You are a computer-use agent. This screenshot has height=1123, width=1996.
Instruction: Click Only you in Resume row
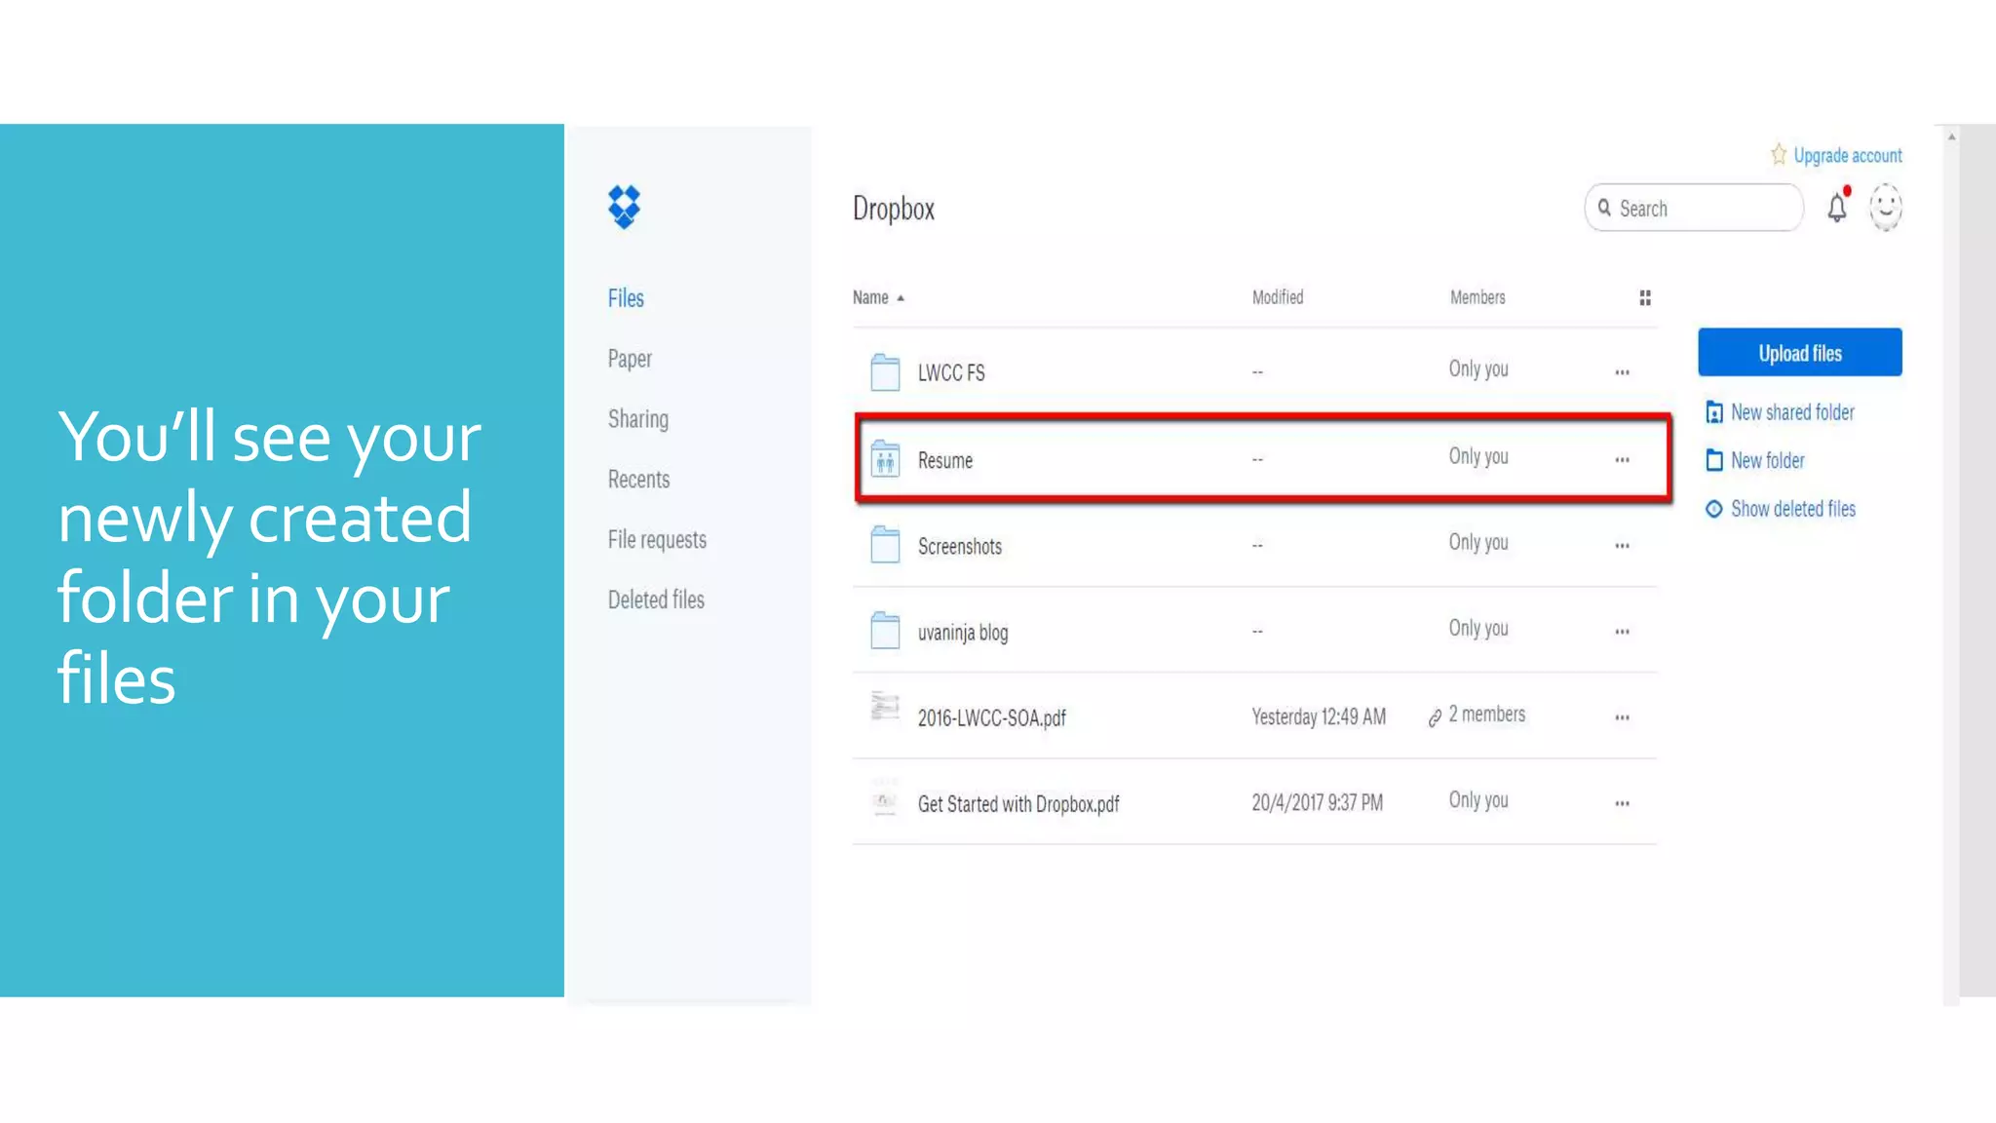(1478, 456)
